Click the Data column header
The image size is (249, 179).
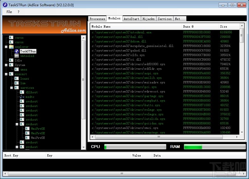pos(199,155)
